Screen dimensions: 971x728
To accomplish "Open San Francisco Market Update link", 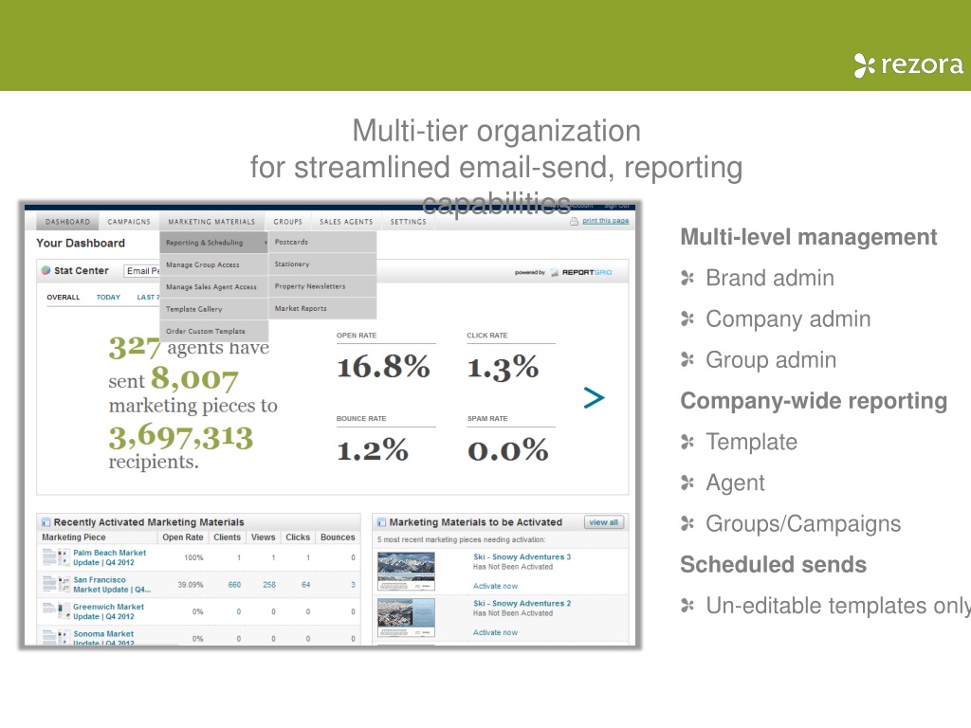I will click(112, 584).
